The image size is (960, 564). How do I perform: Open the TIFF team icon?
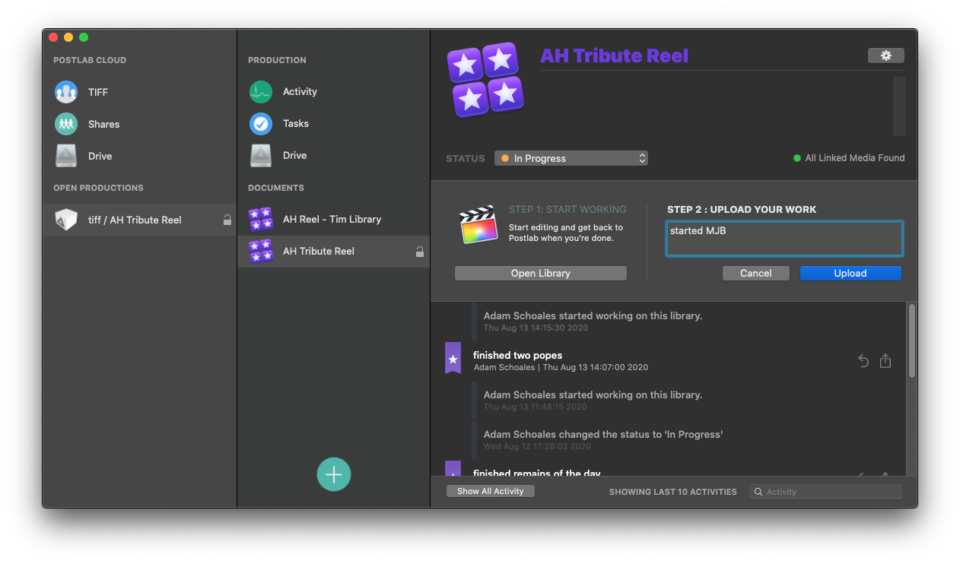coord(66,92)
